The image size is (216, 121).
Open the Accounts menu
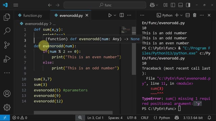click(x=7, y=93)
